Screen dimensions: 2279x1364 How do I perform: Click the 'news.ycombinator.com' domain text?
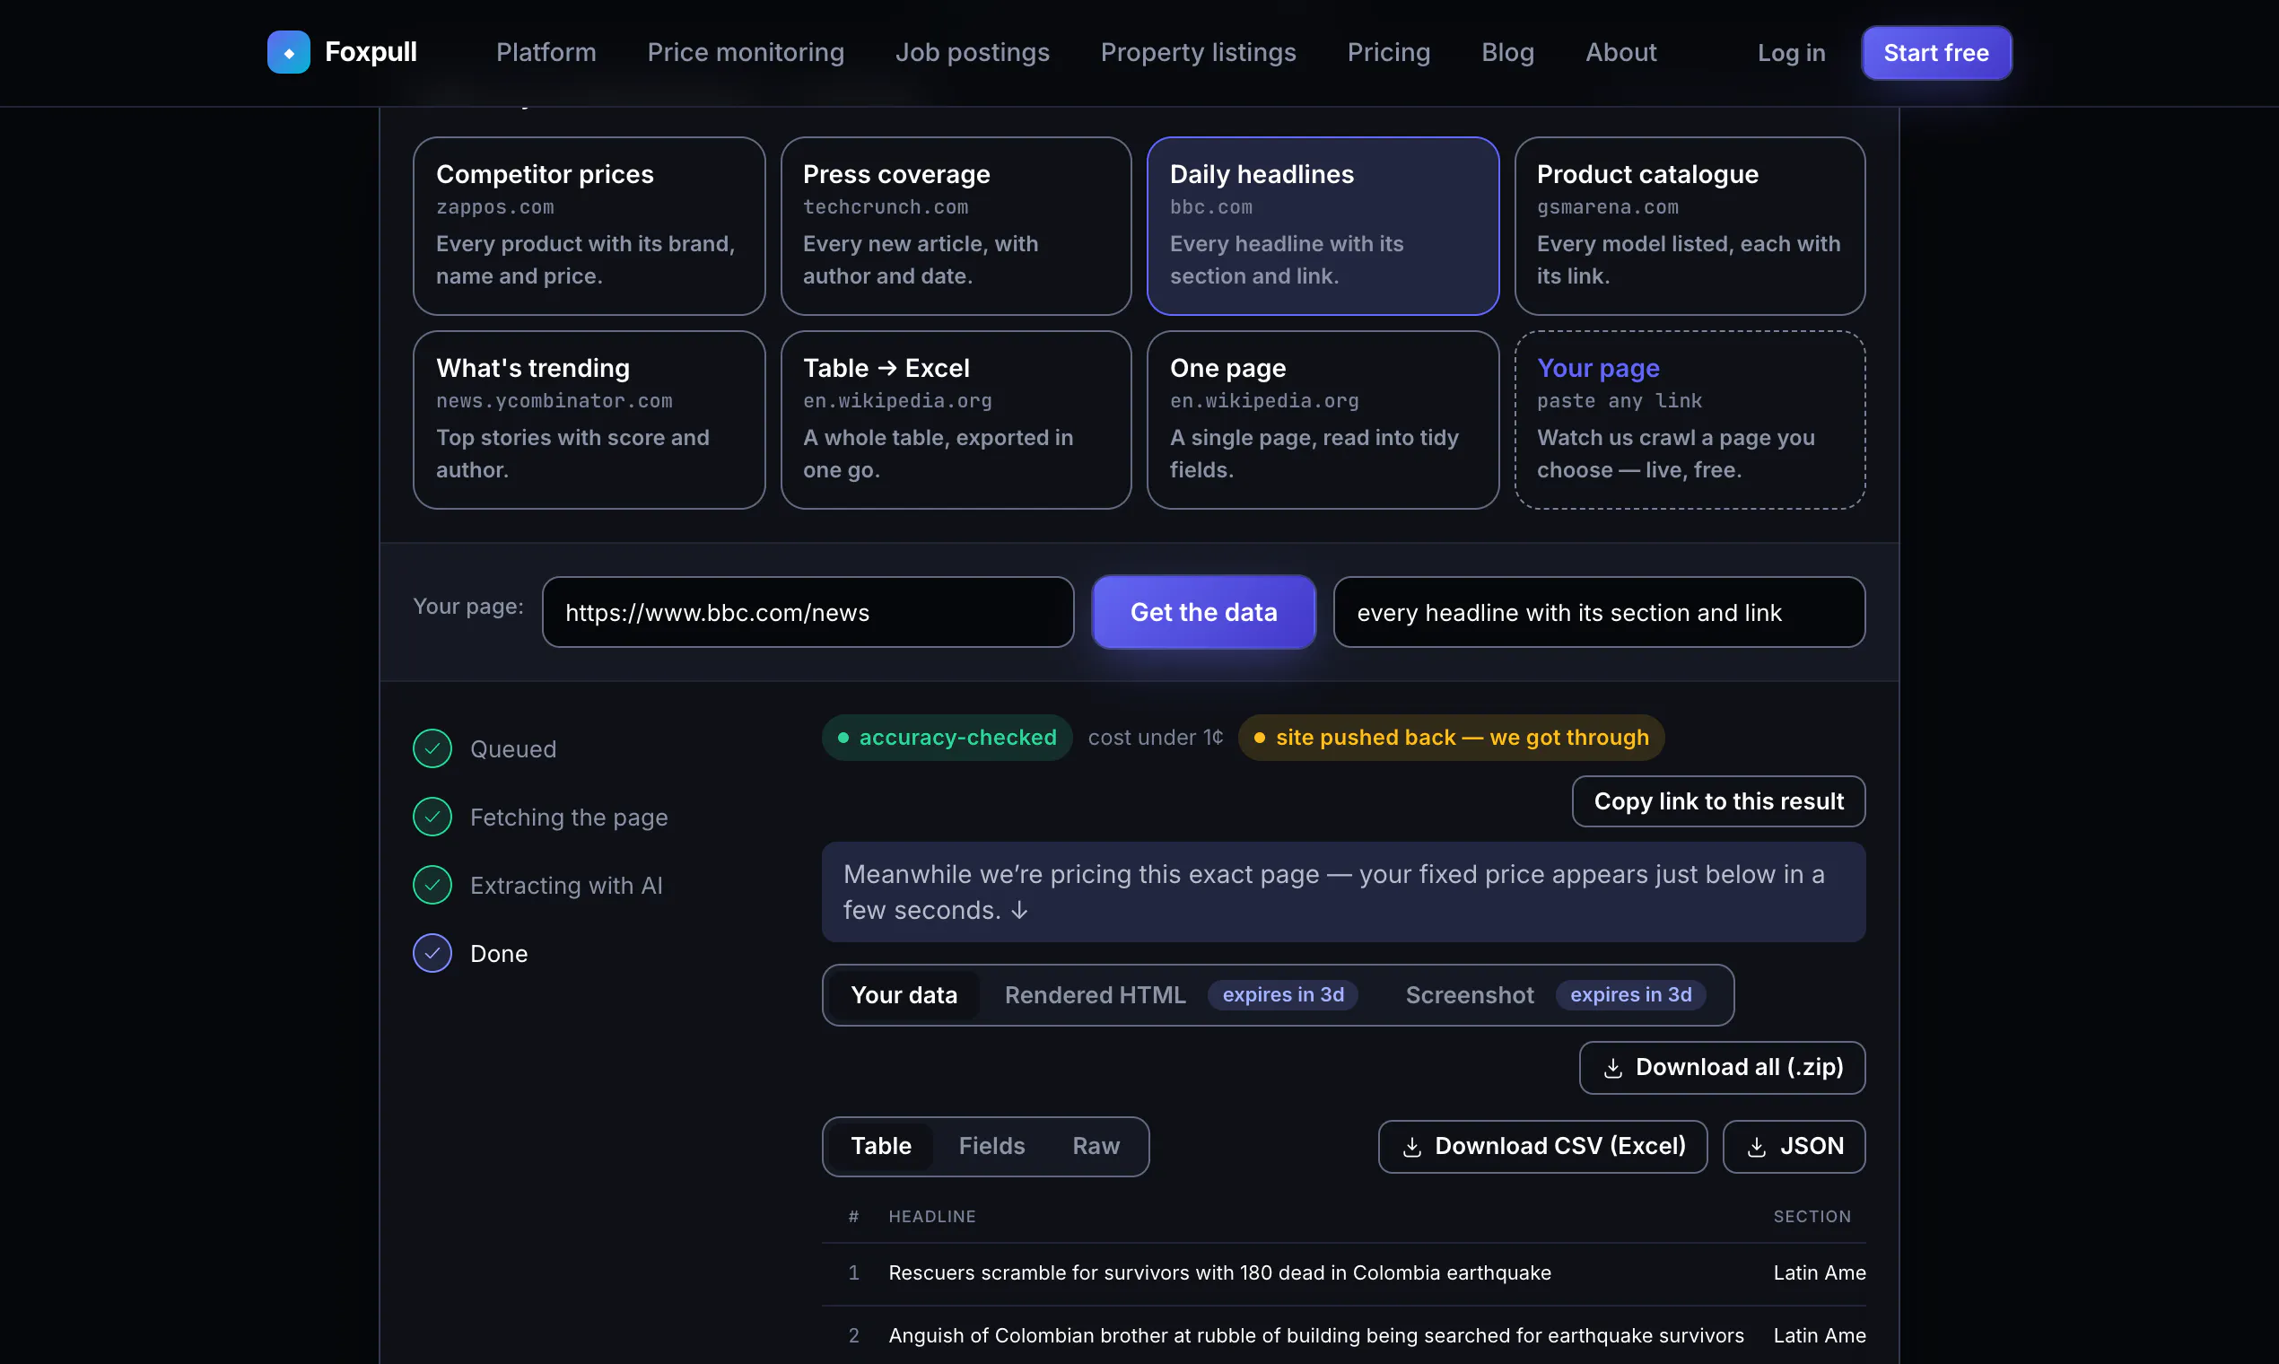554,402
